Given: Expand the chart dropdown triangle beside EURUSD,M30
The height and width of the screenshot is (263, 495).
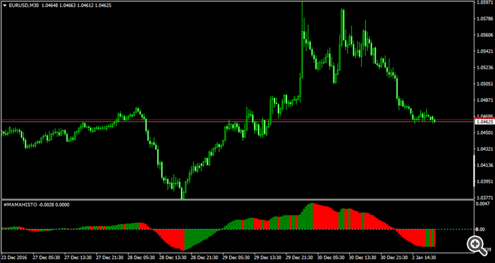Looking at the screenshot, I should (x=5, y=5).
